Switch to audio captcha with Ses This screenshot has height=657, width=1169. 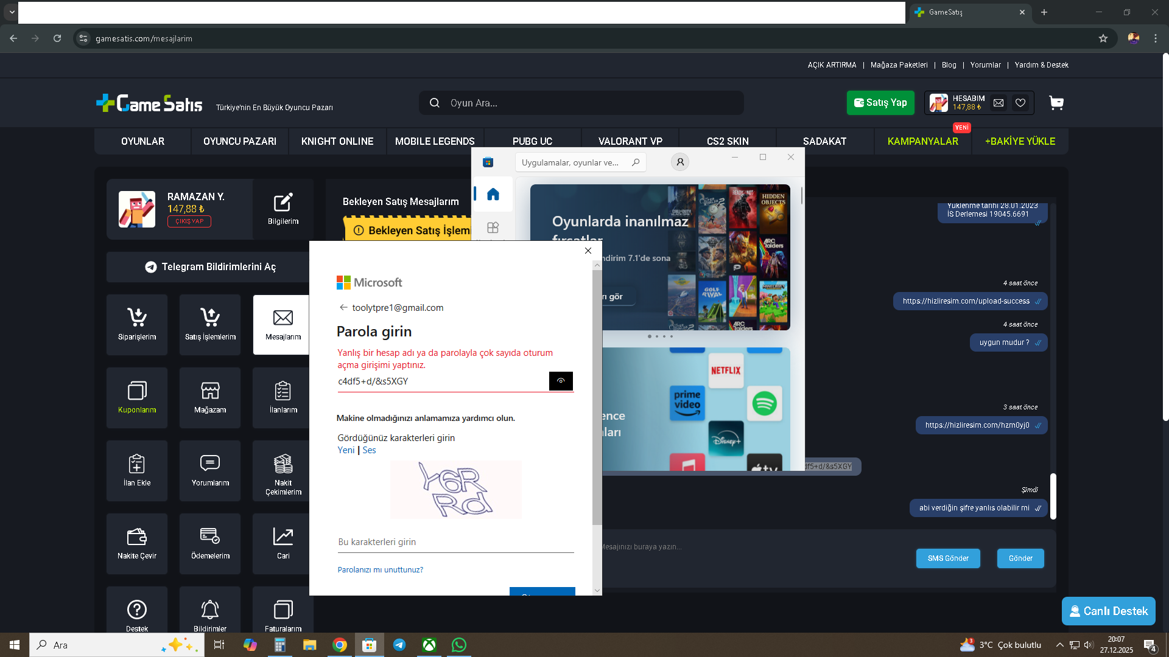[x=369, y=450]
